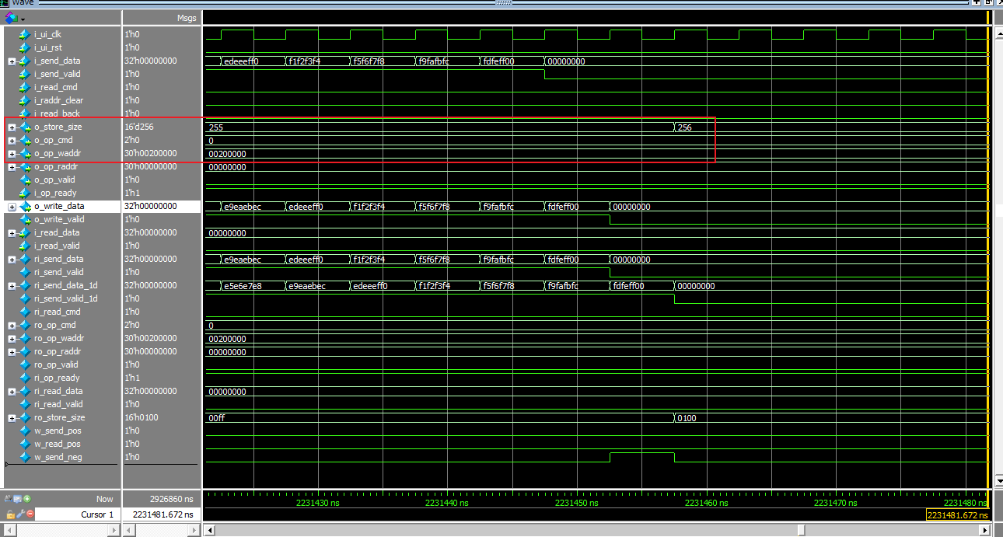Click the 16'h0100 value of ro_store_size

pos(141,417)
